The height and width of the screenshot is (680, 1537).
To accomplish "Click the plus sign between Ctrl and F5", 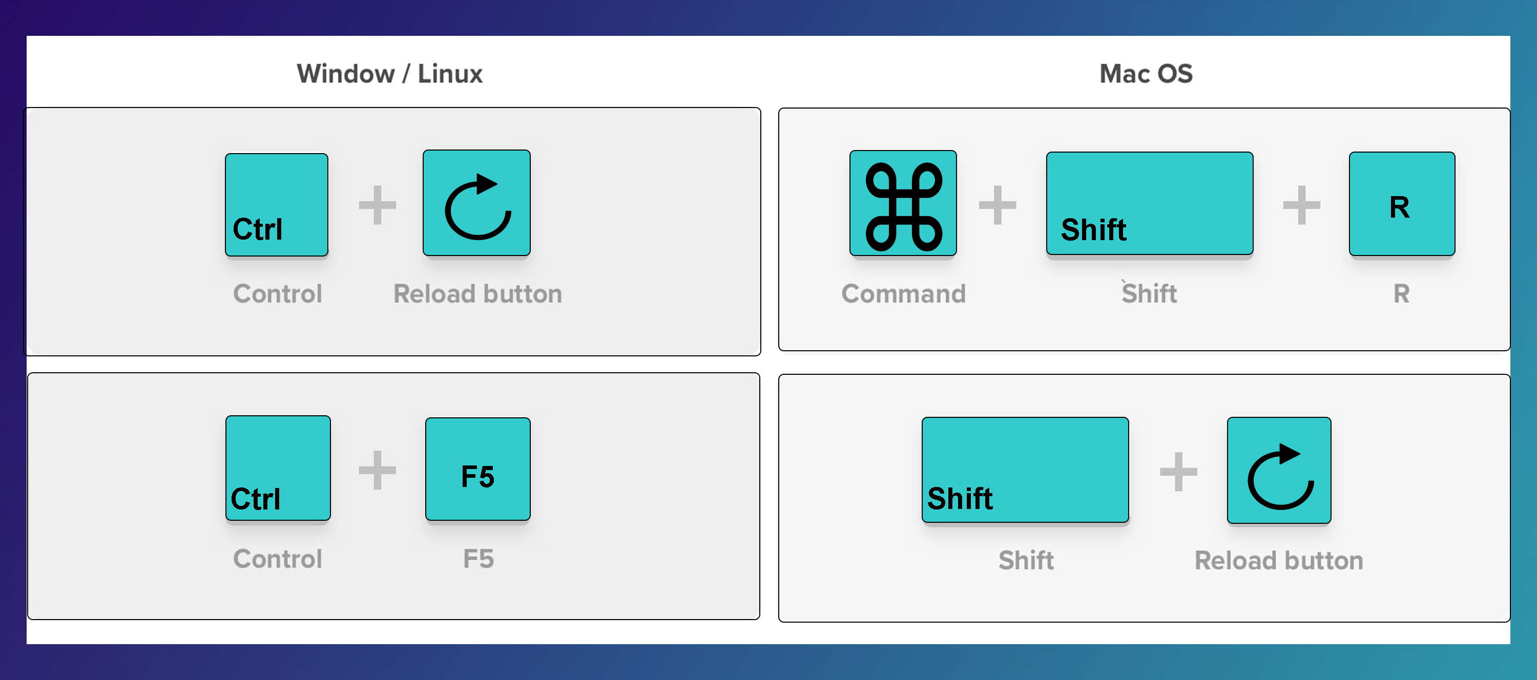I will point(377,470).
